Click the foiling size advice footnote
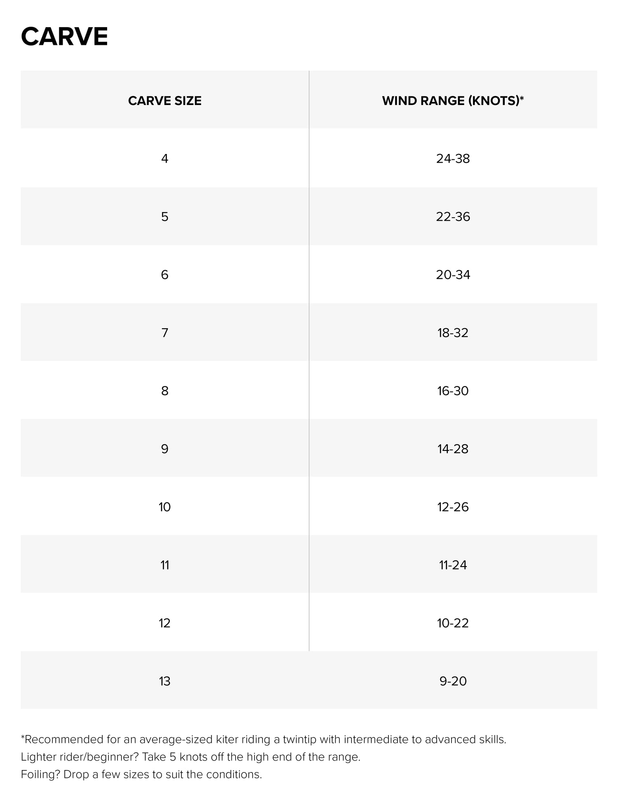 [x=141, y=775]
